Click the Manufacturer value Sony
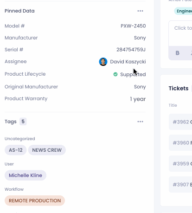The image size is (192, 213). pos(140,38)
